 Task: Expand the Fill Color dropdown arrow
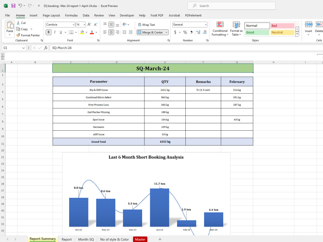[86, 32]
